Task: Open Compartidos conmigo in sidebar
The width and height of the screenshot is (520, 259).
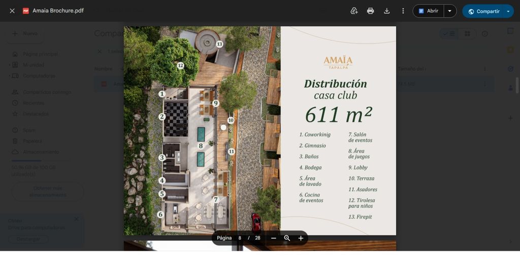Action: (x=47, y=92)
